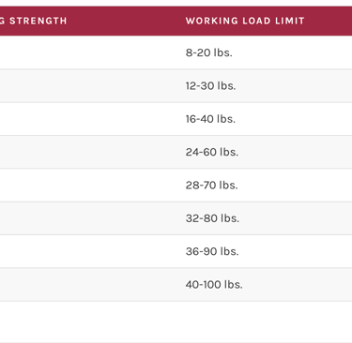
Task: Click the empty strength cell beside 28-70 lbs.
Action: coord(87,185)
